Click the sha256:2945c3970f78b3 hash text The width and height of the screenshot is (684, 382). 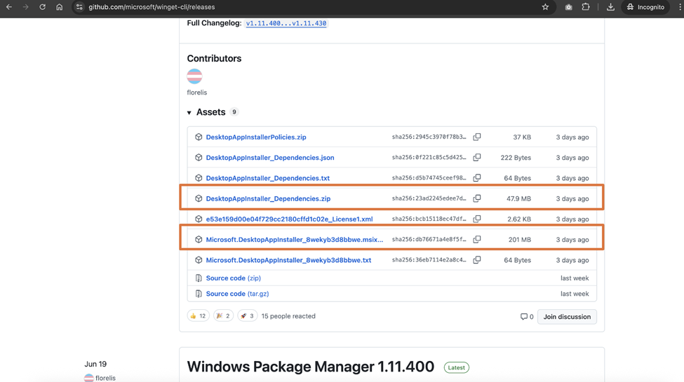(429, 137)
